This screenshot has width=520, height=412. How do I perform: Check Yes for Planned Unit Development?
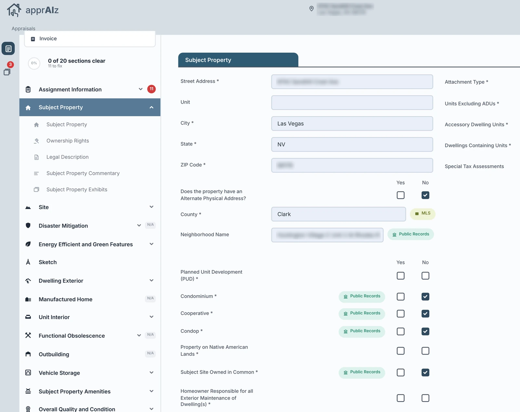click(401, 276)
